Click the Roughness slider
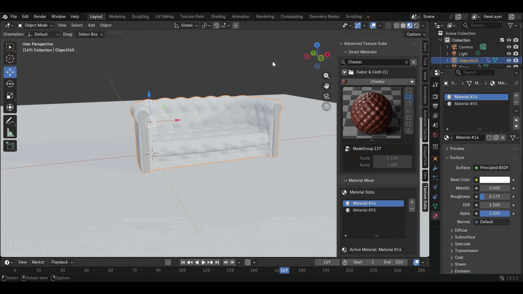This screenshot has height=294, width=523. point(495,197)
